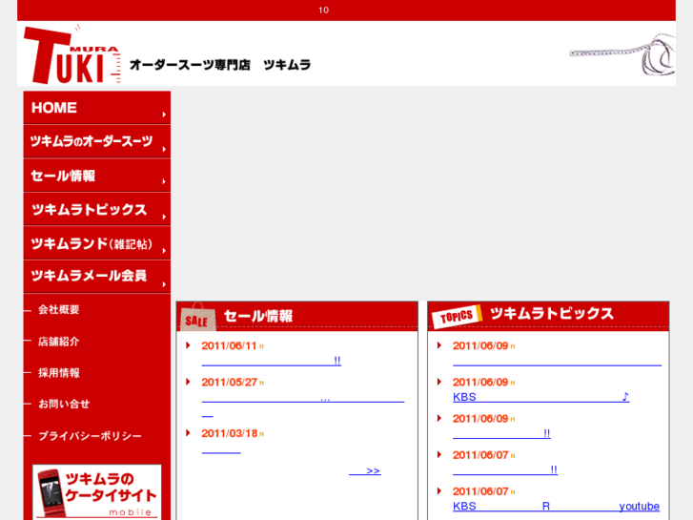Click the arrow beside 2011/06/11 sale entry
693x520 pixels.
pos(188,345)
